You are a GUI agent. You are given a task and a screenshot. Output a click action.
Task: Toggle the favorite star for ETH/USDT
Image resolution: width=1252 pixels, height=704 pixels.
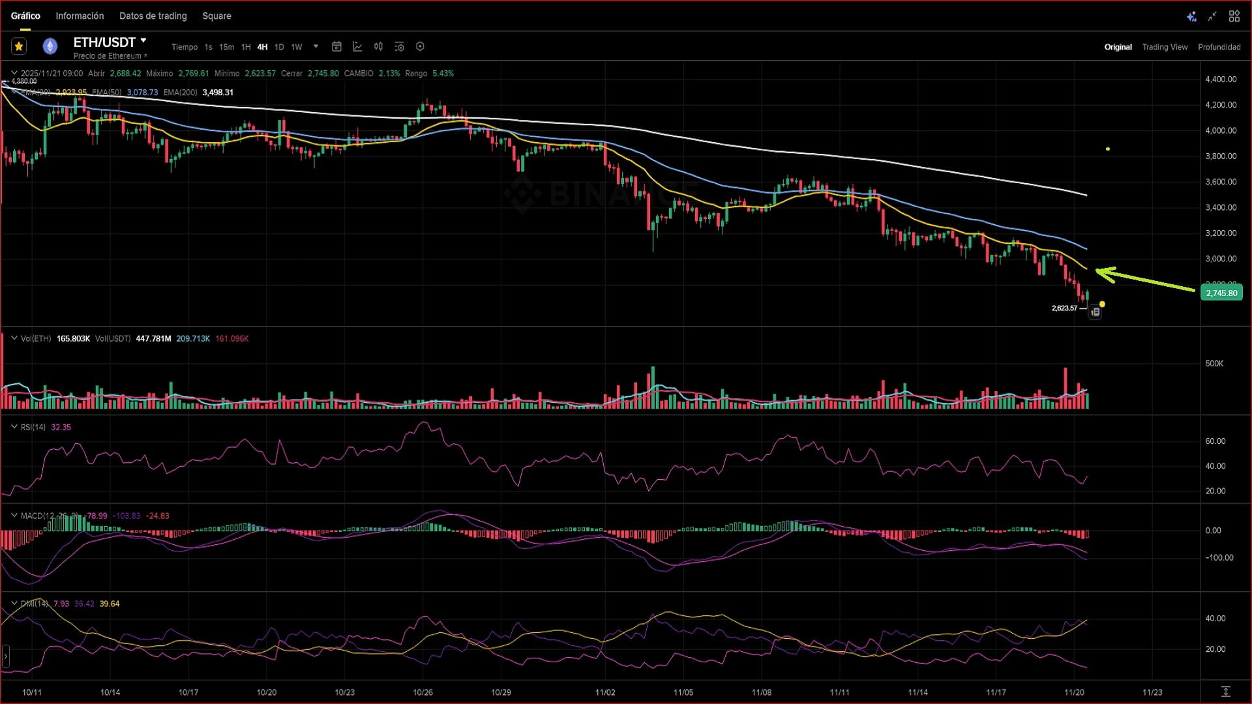point(19,46)
